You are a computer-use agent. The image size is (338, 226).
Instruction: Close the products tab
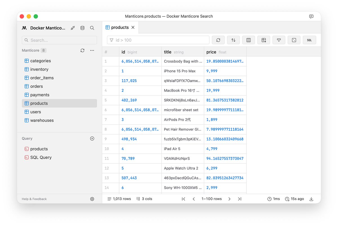click(x=133, y=27)
